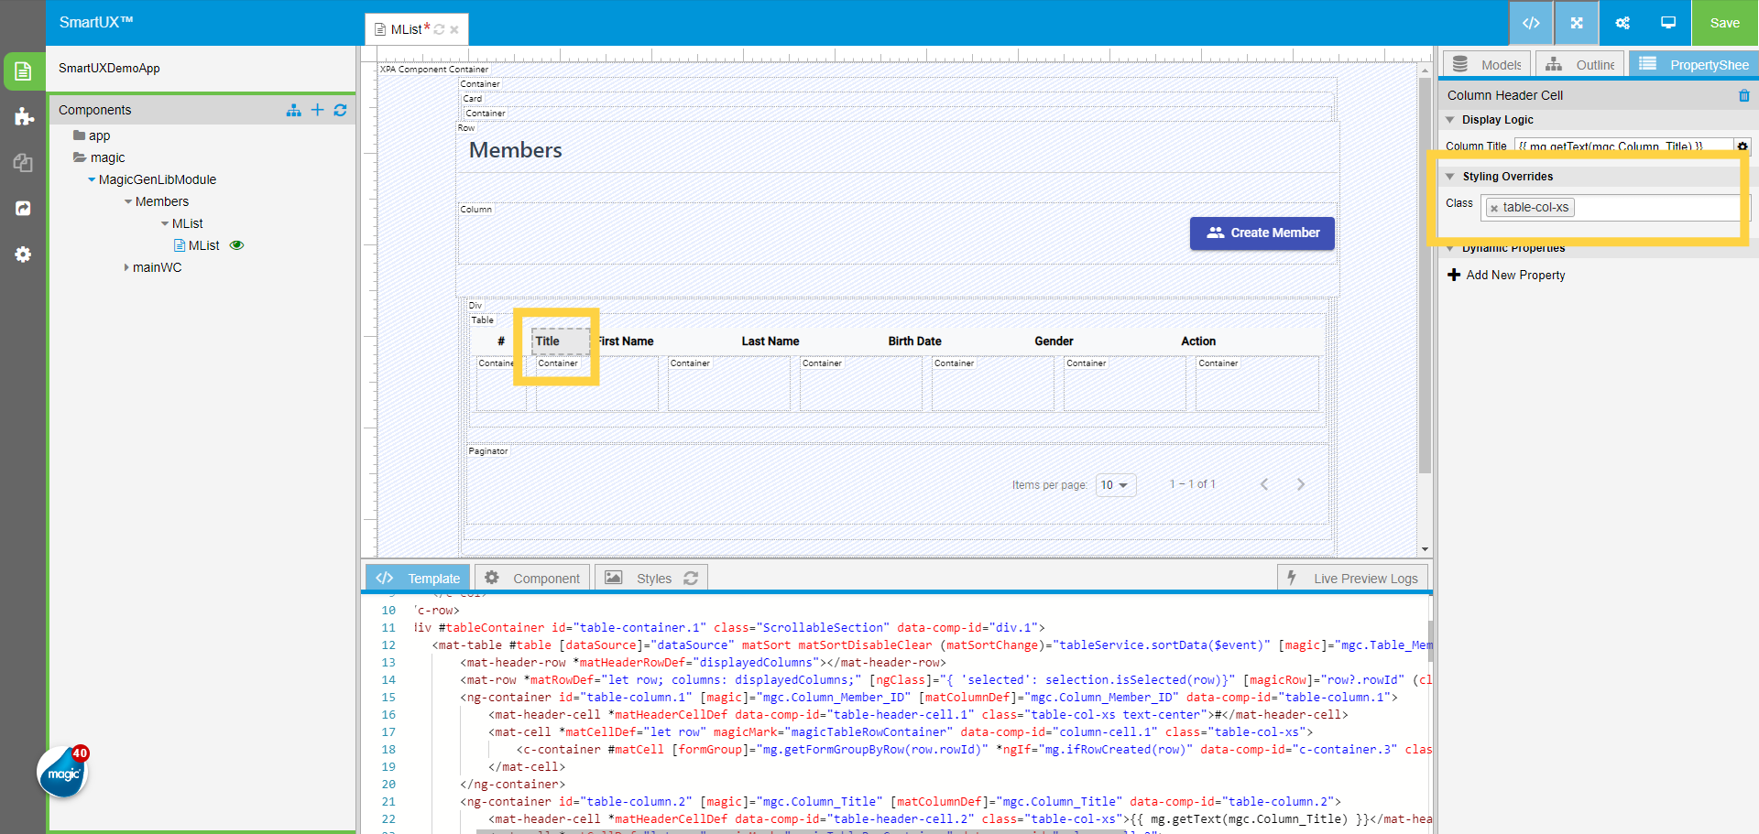
Task: Collapse the Styling Overrides section
Action: tap(1450, 177)
